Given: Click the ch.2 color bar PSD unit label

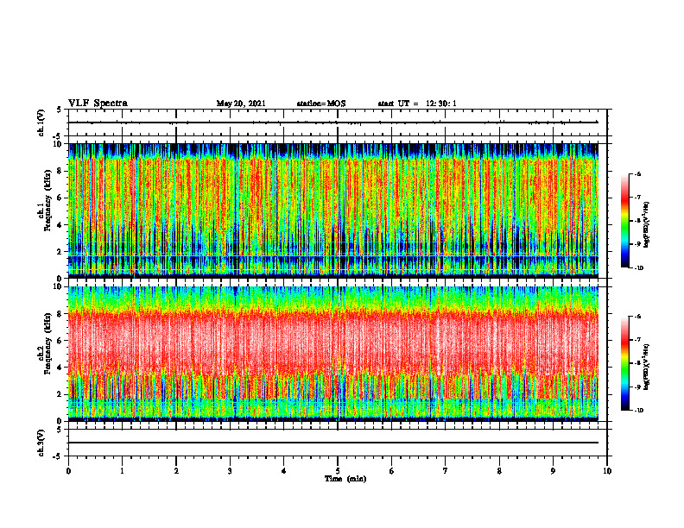Looking at the screenshot, I should click(x=647, y=367).
